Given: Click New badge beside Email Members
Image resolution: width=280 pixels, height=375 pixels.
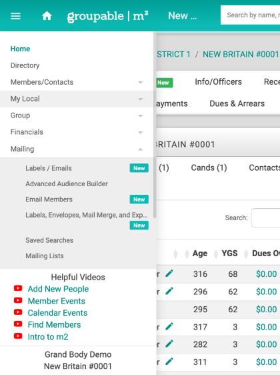Looking at the screenshot, I should [x=139, y=200].
